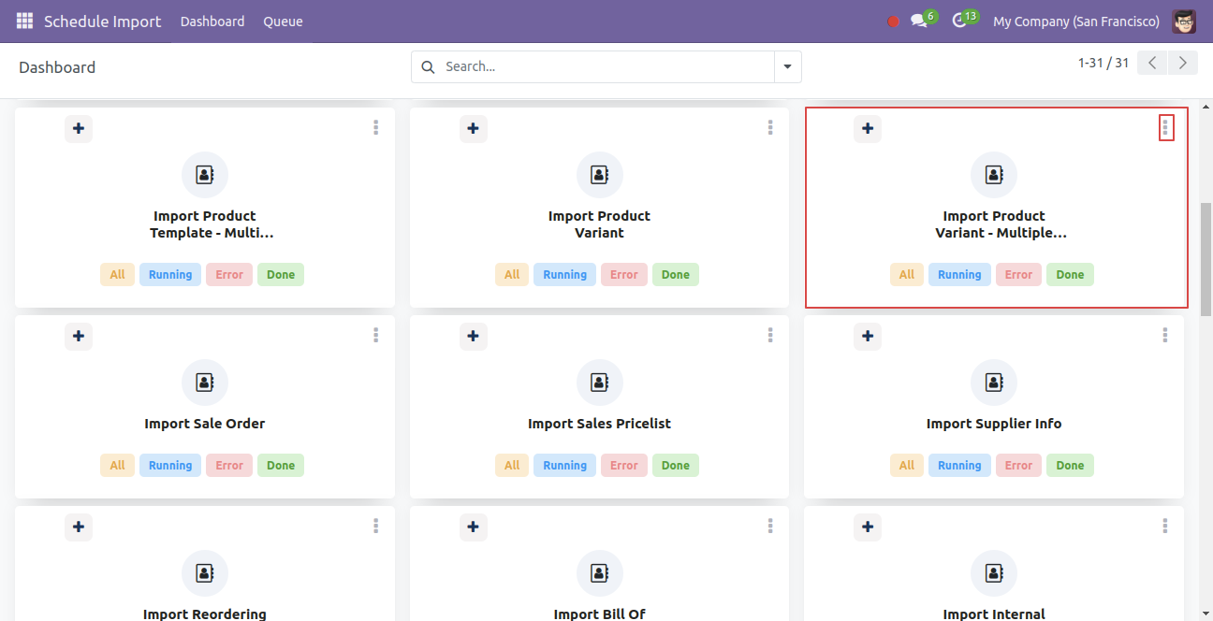1213x621 pixels.
Task: Open kebab menu on Import Sale Order card
Action: 375,336
